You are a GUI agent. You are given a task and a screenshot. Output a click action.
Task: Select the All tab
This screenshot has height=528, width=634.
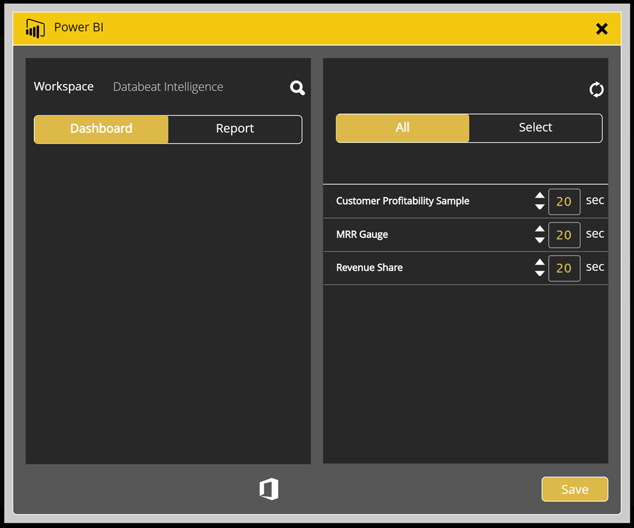click(402, 127)
